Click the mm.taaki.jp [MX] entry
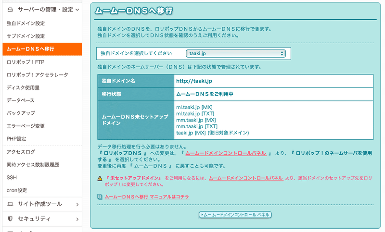Screen dimensions: 385x232 pos(196,120)
